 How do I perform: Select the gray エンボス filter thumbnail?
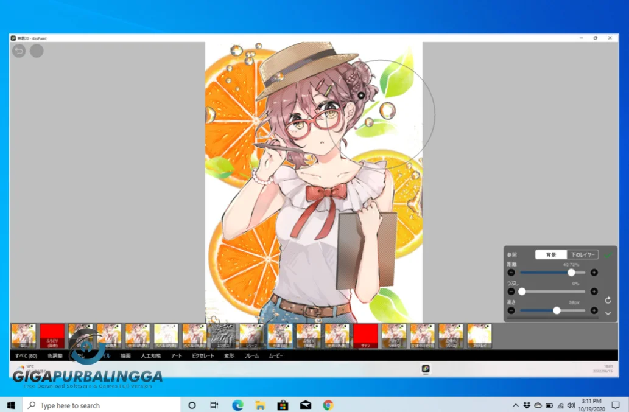(x=223, y=336)
